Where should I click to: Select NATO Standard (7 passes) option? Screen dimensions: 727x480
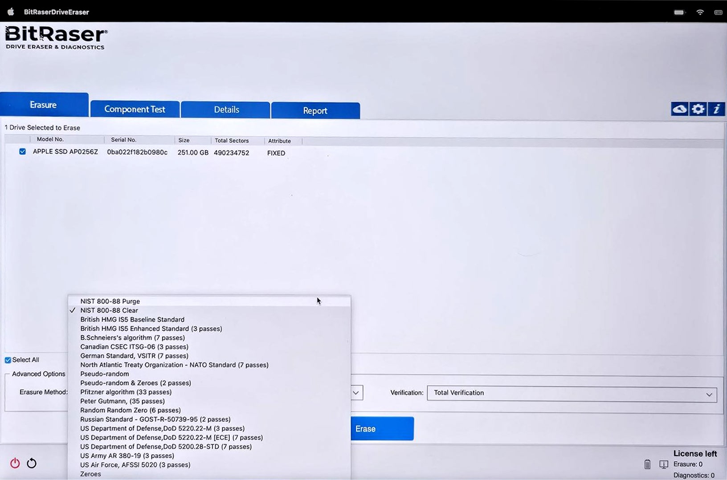coord(209,365)
